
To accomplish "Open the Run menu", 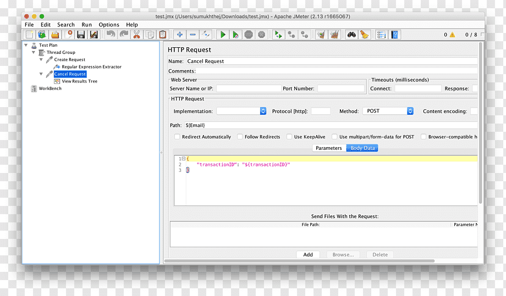I will (86, 25).
